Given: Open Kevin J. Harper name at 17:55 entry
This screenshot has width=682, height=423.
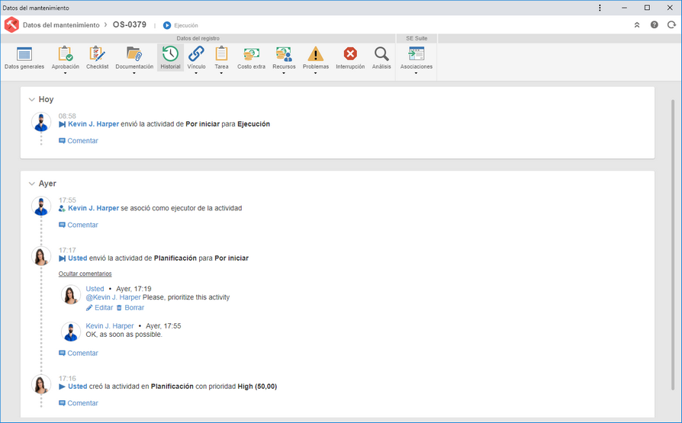Looking at the screenshot, I should [x=94, y=209].
